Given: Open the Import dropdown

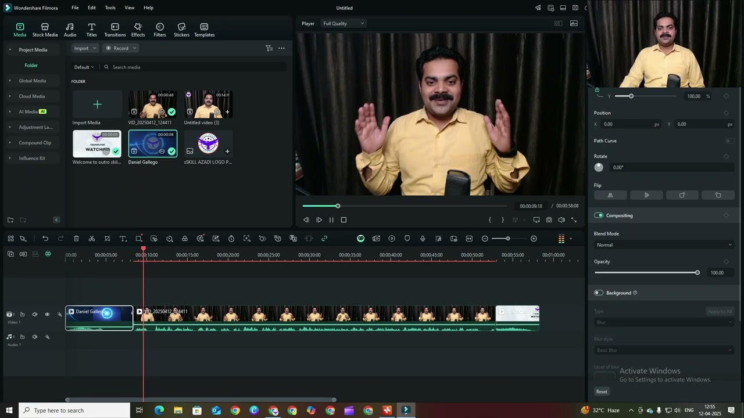Looking at the screenshot, I should 85,48.
